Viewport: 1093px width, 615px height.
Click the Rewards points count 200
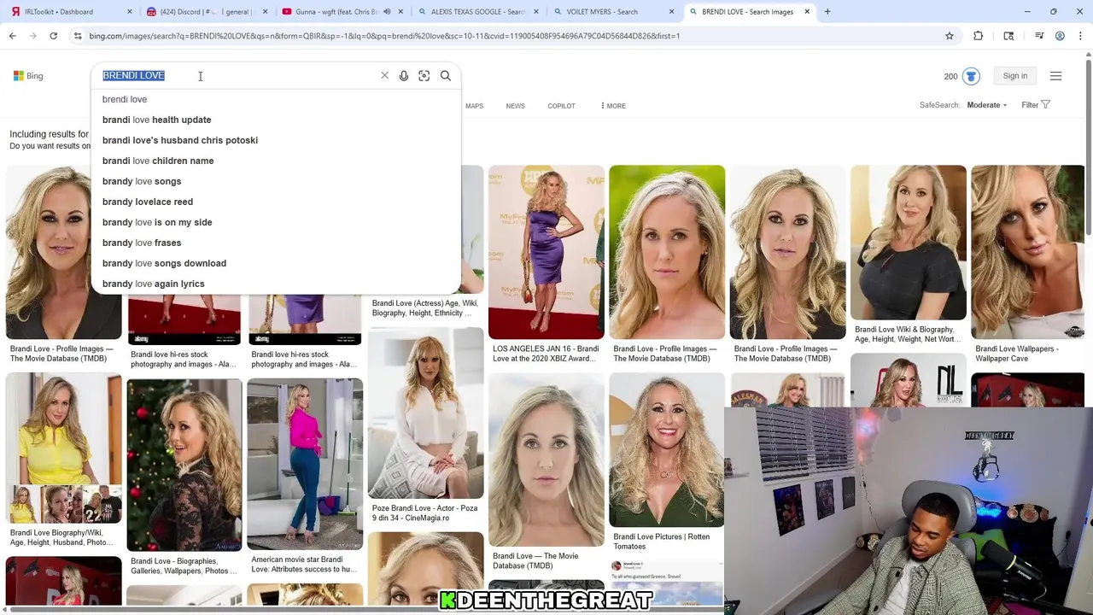(950, 76)
